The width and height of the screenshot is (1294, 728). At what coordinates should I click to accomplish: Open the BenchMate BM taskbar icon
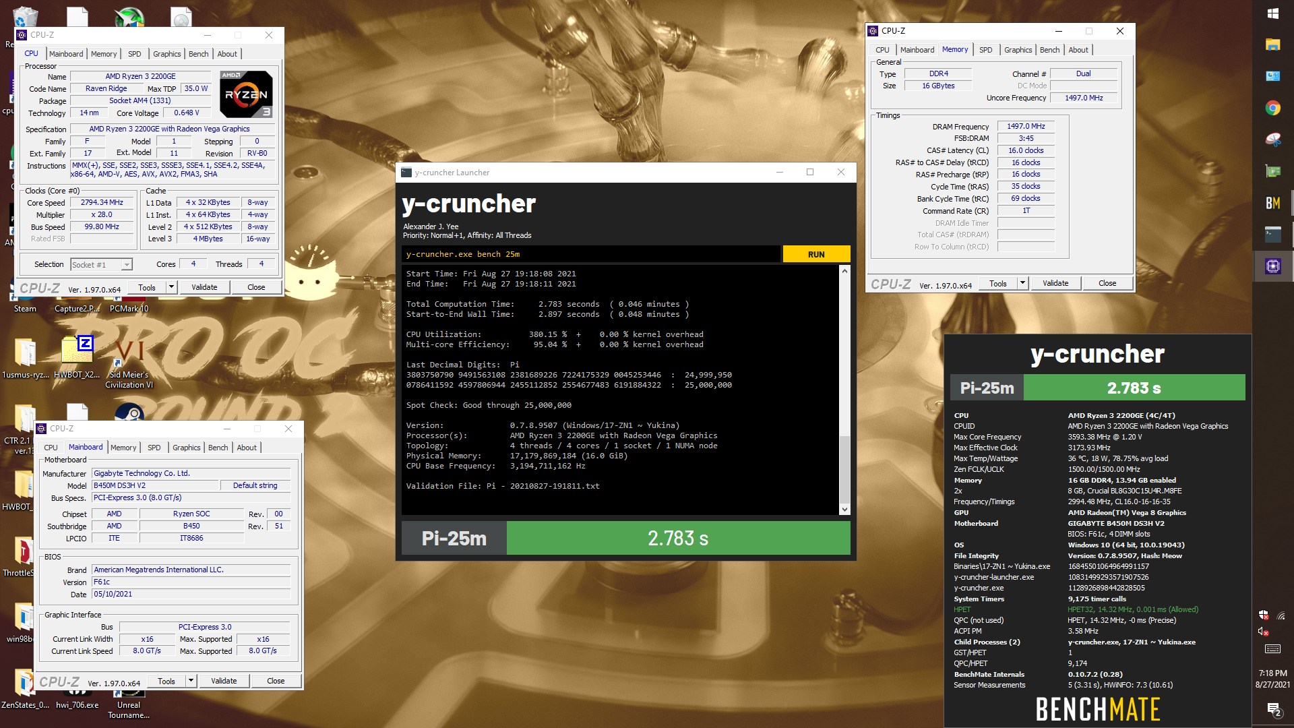point(1272,203)
